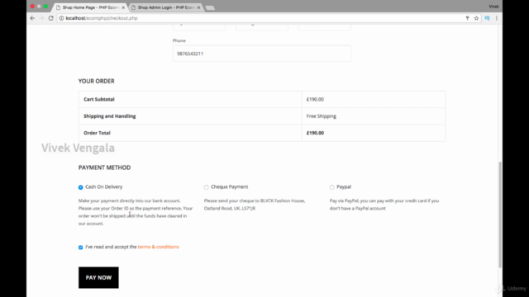
Task: Click the YOUR ORDER heading
Action: 97,81
